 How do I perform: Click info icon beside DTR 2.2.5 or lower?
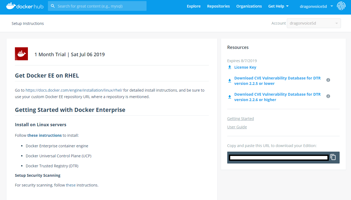pos(328,80)
